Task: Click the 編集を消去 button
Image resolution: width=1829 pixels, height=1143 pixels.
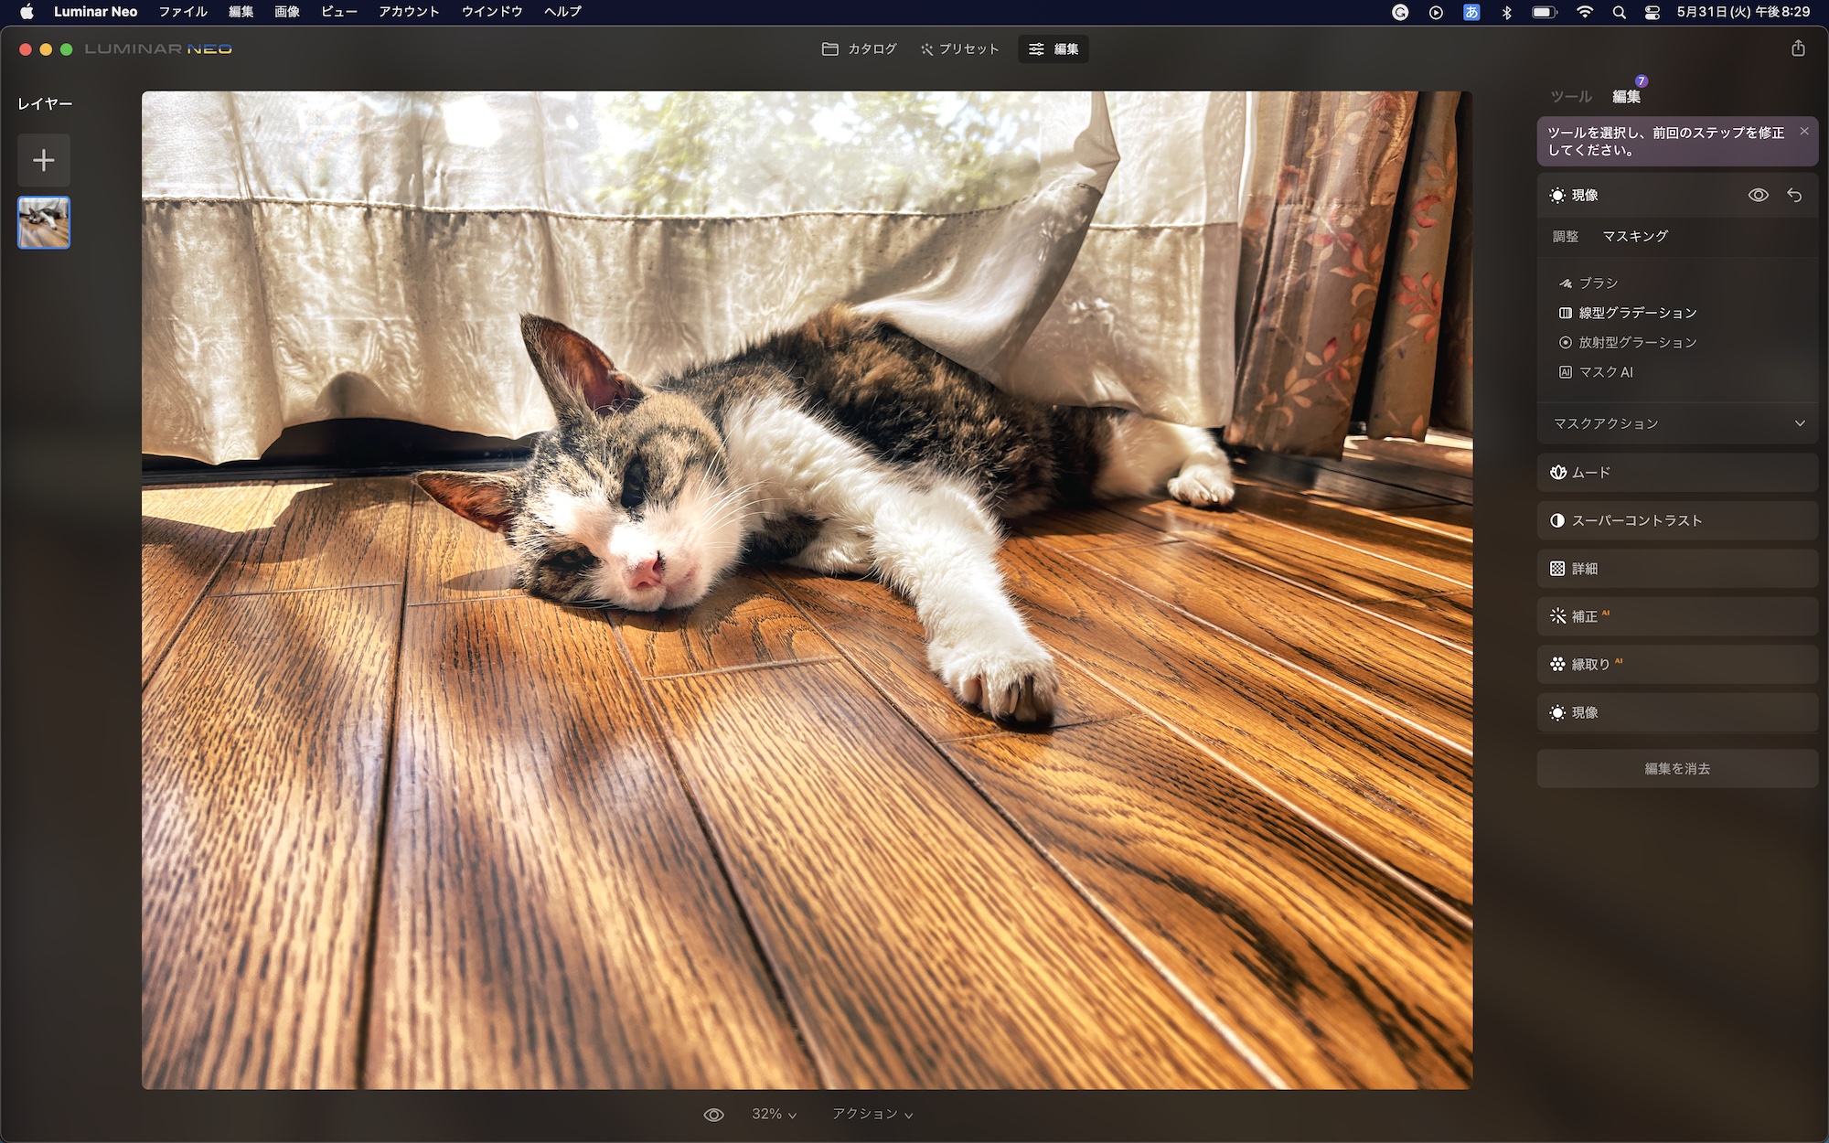Action: click(x=1676, y=769)
